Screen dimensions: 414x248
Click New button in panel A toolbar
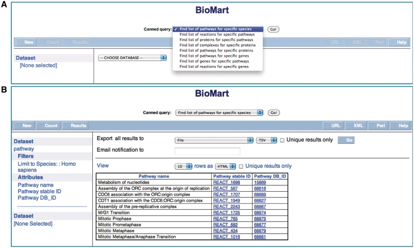coord(26,42)
